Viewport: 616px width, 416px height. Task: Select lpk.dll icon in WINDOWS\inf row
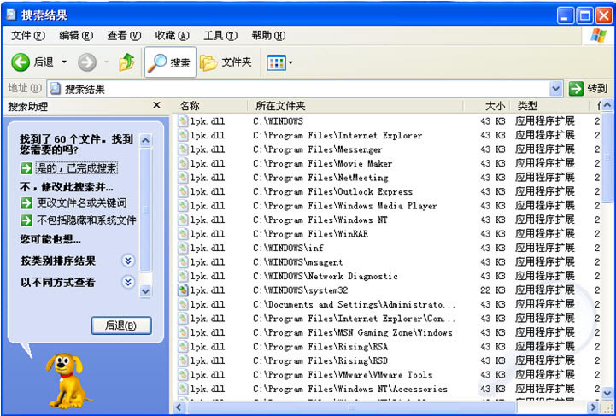point(183,248)
